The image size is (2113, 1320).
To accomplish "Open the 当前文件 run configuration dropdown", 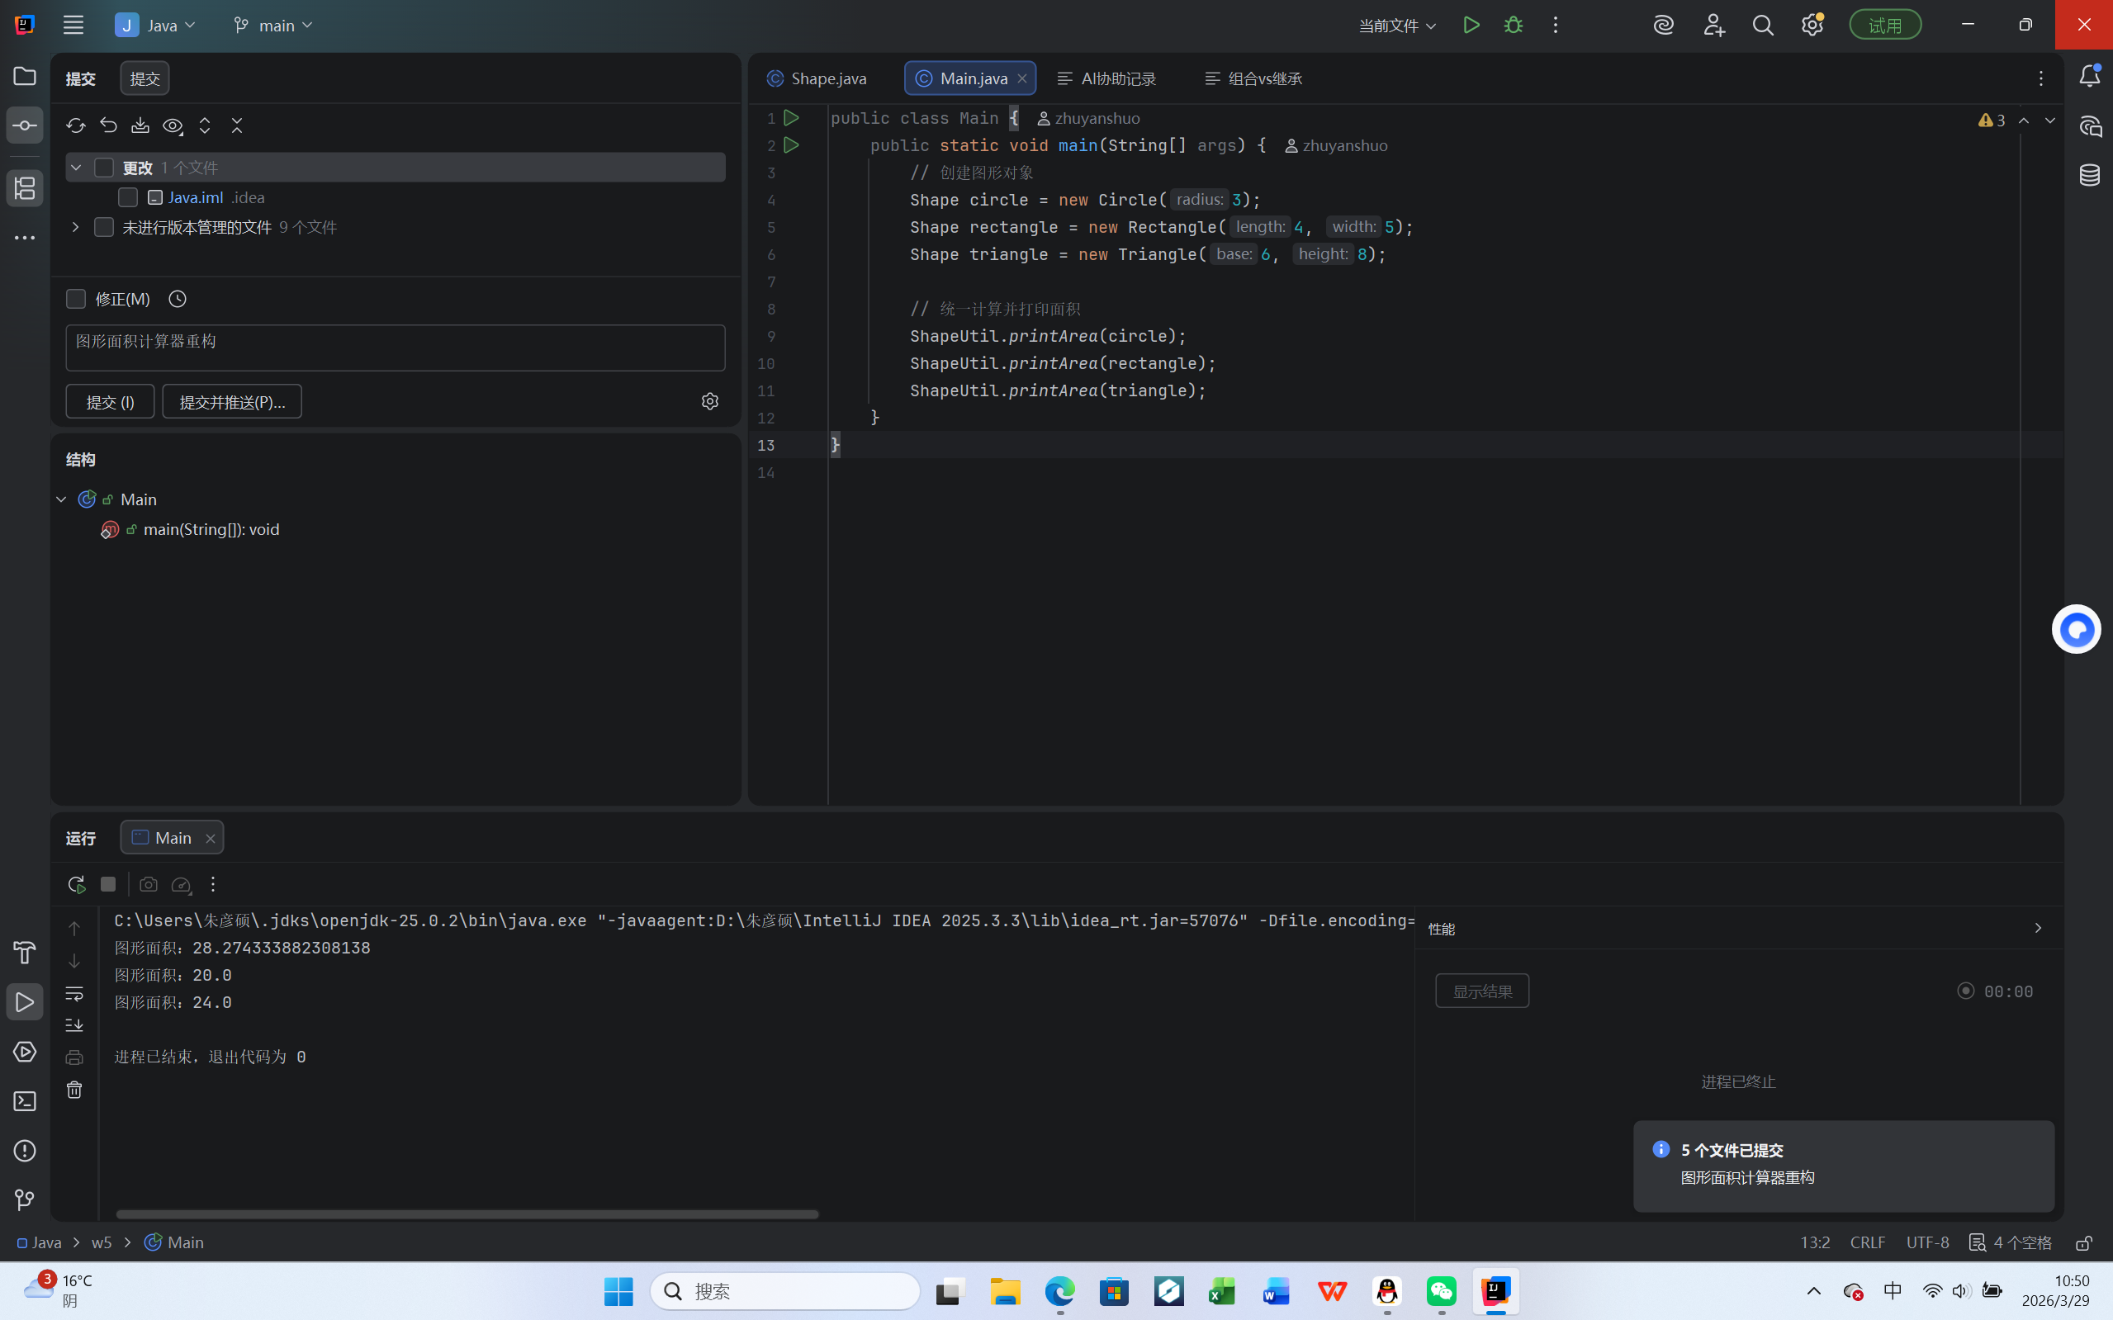I will click(1397, 26).
